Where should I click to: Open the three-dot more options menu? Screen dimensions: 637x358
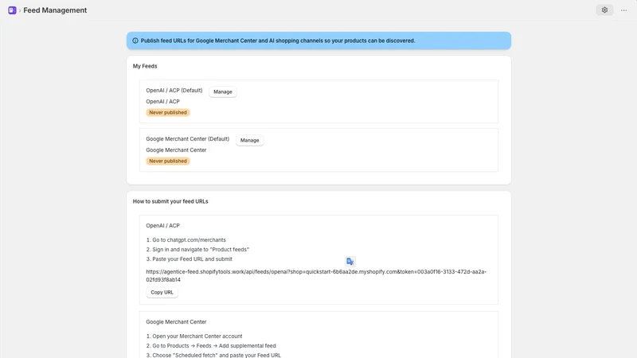pos(623,10)
